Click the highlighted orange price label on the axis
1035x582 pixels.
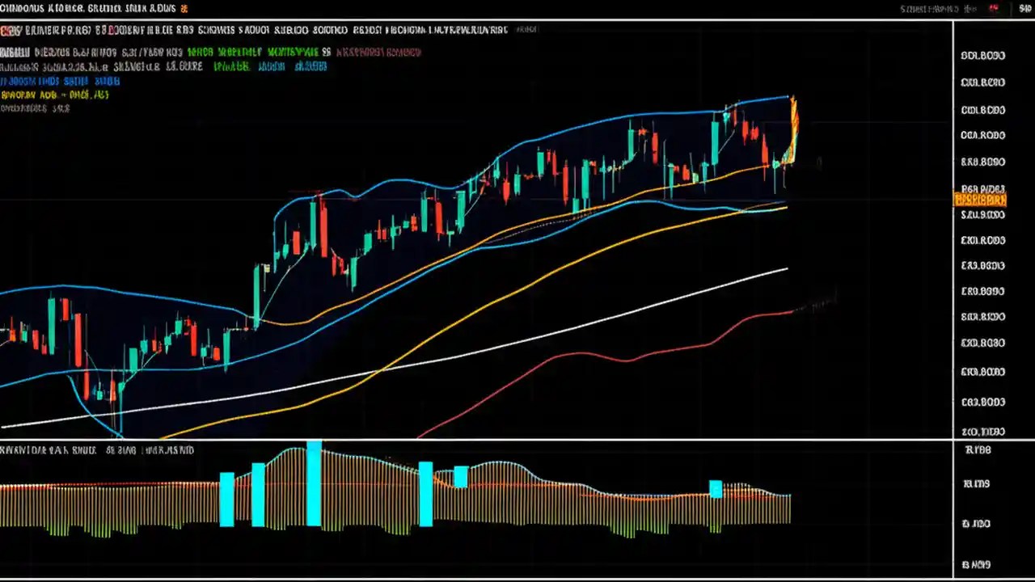(981, 198)
